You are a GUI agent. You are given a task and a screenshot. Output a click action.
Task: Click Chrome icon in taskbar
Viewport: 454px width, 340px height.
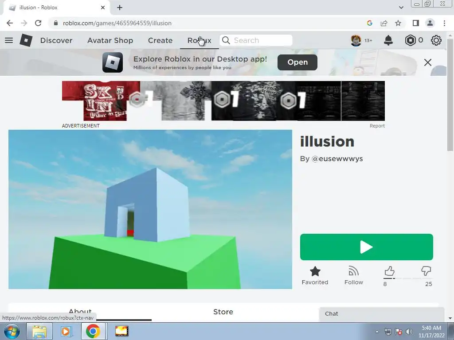coord(93,331)
